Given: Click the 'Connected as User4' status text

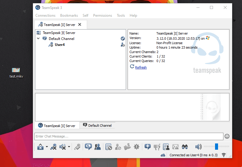Looking at the screenshot, I should pyautogui.click(x=193, y=155).
